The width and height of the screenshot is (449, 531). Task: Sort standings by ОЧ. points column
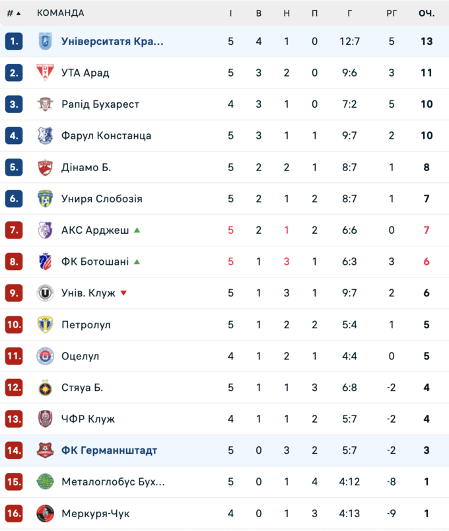point(426,13)
